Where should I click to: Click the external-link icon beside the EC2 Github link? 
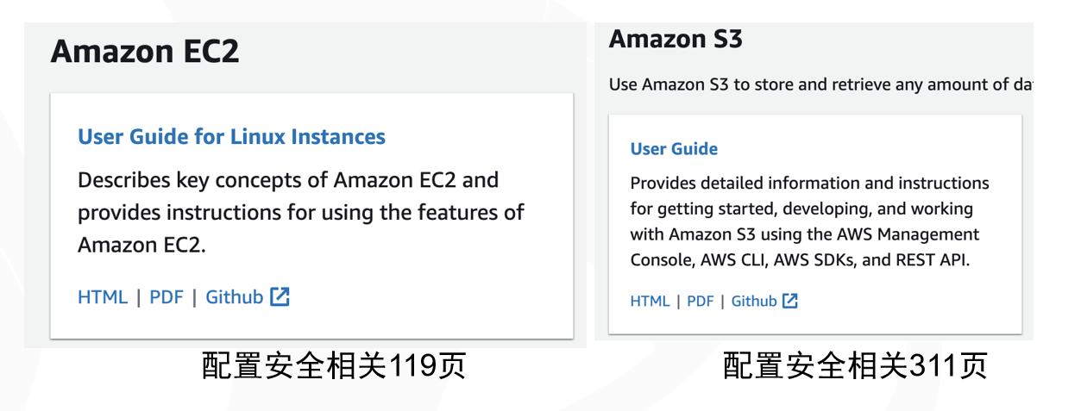tap(280, 297)
